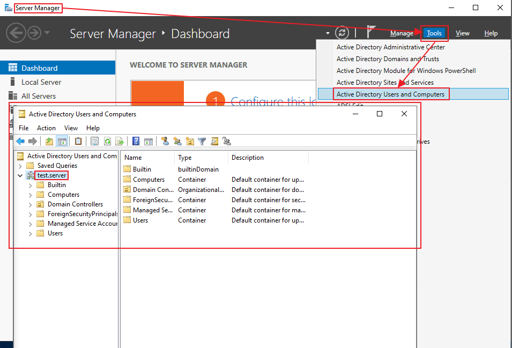Image resolution: width=512 pixels, height=348 pixels.
Task: Click Server Manager notifications flag icon
Action: click(370, 32)
